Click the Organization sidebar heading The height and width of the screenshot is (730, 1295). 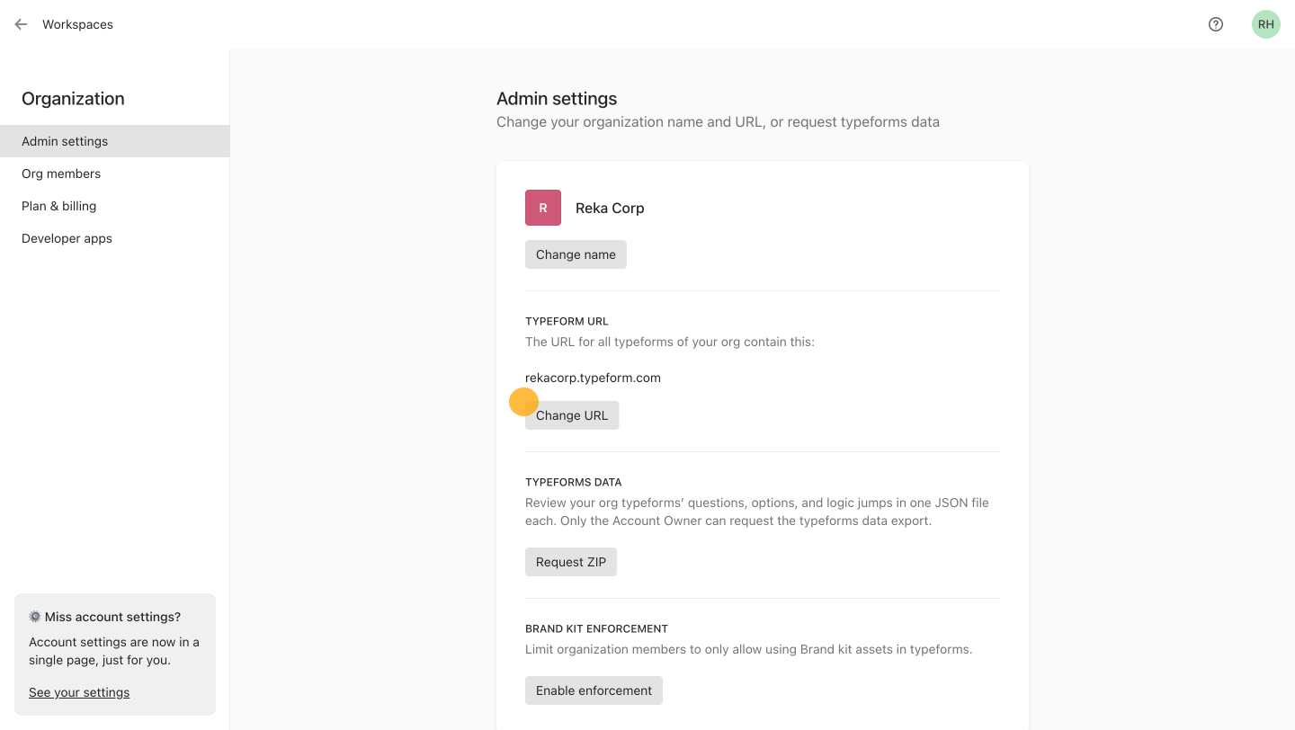(x=73, y=99)
